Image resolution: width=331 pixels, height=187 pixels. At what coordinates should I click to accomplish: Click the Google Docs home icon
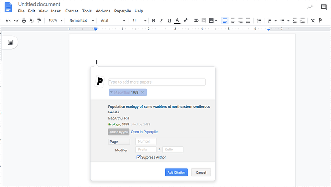coord(8,7)
